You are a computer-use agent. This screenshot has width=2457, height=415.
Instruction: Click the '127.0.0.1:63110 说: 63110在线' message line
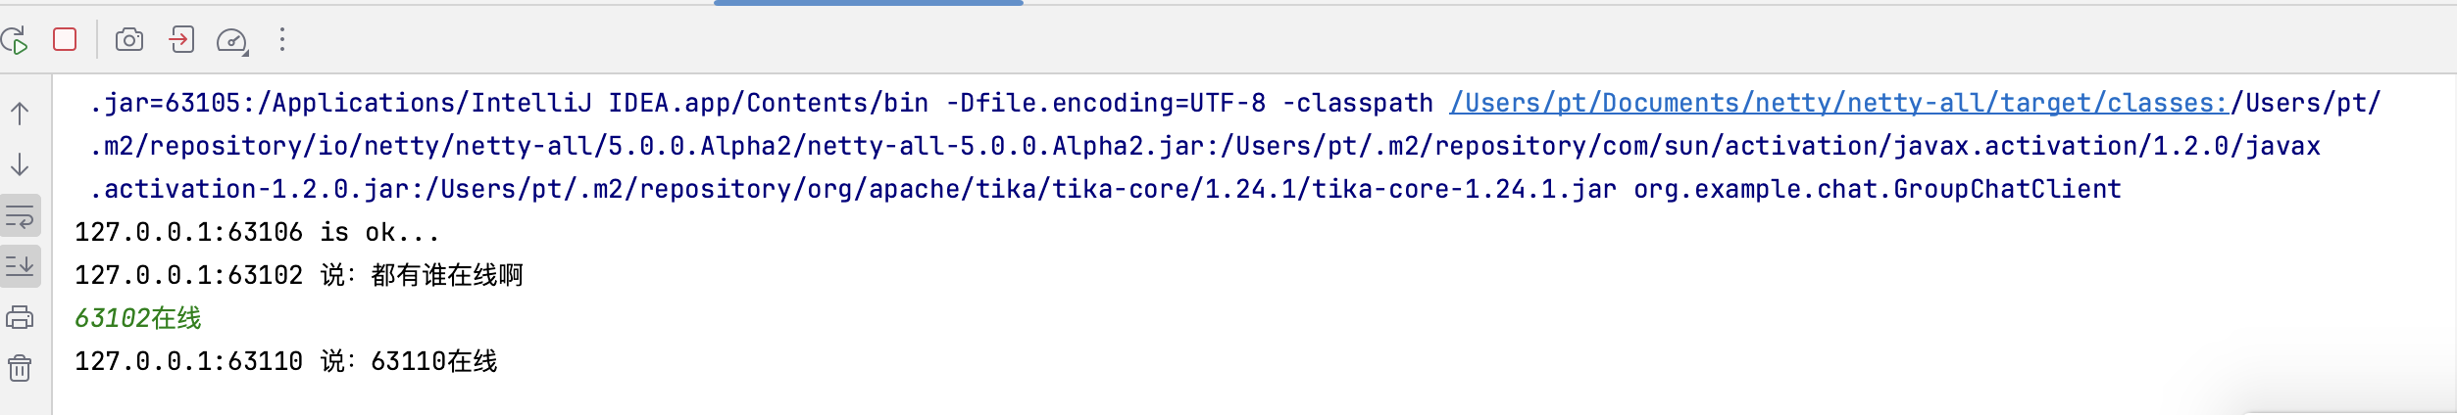[286, 361]
